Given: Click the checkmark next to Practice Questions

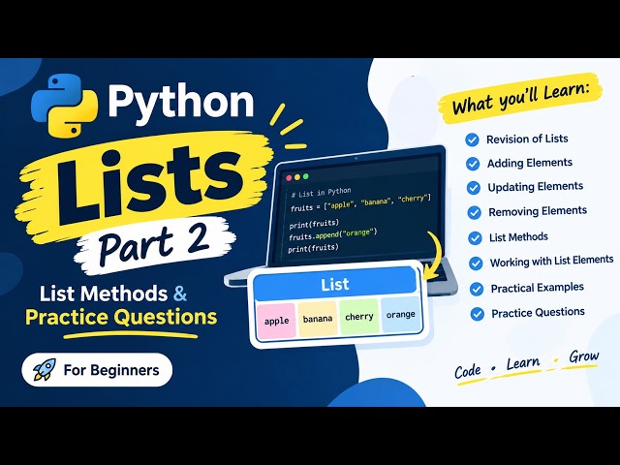Looking at the screenshot, I should [x=478, y=314].
